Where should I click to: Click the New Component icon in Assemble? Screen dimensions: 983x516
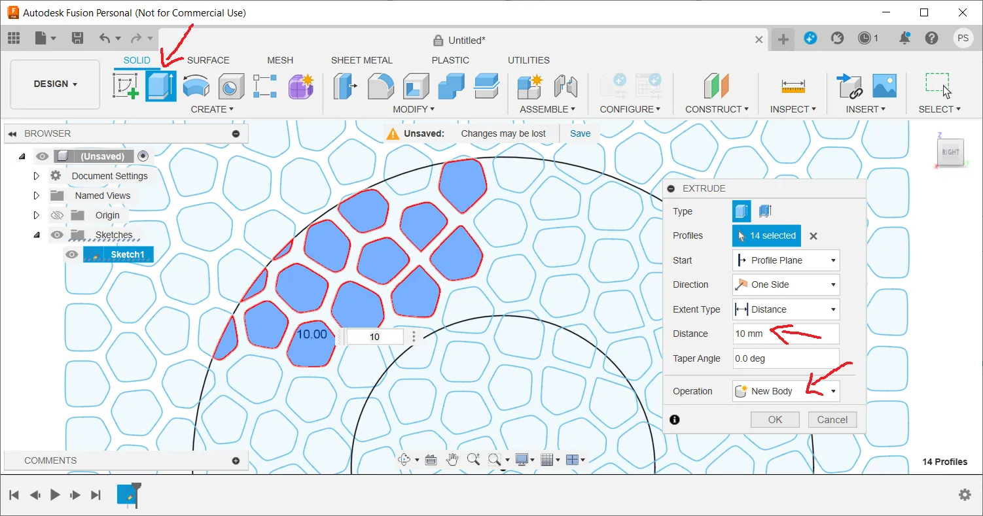530,86
